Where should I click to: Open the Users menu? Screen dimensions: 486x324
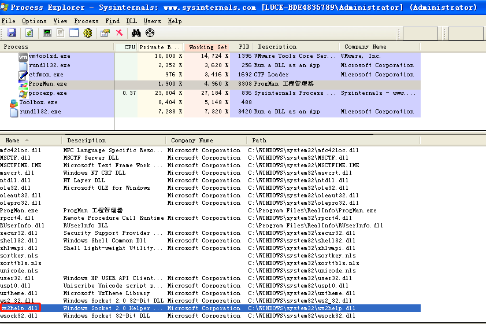tap(152, 21)
